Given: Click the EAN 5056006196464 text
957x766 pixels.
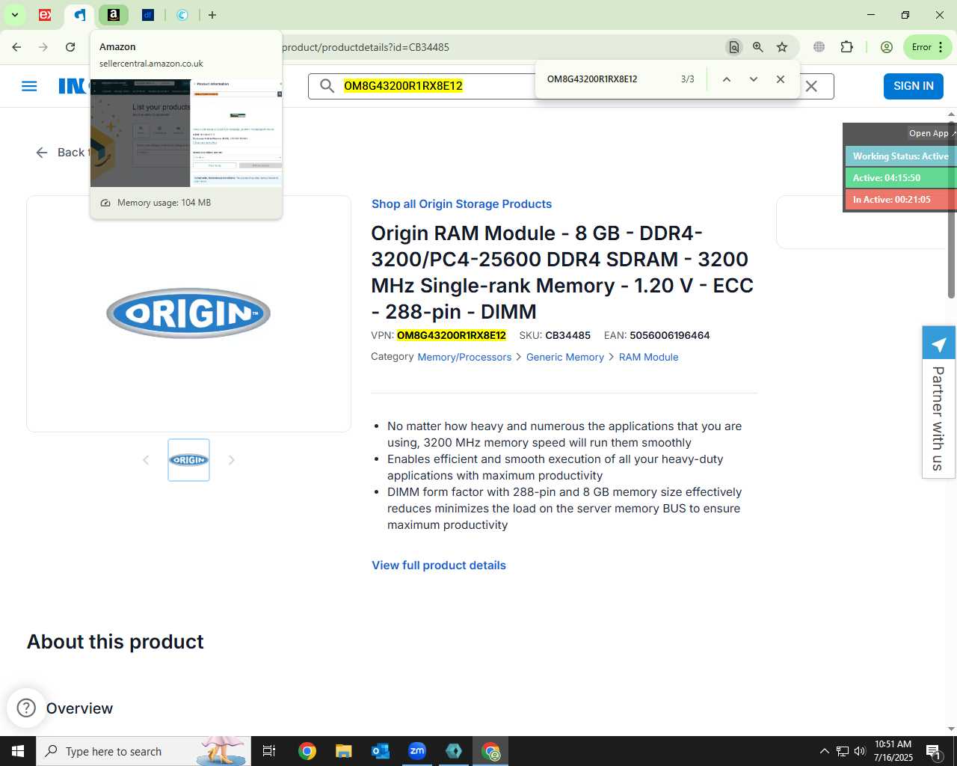Looking at the screenshot, I should [656, 336].
